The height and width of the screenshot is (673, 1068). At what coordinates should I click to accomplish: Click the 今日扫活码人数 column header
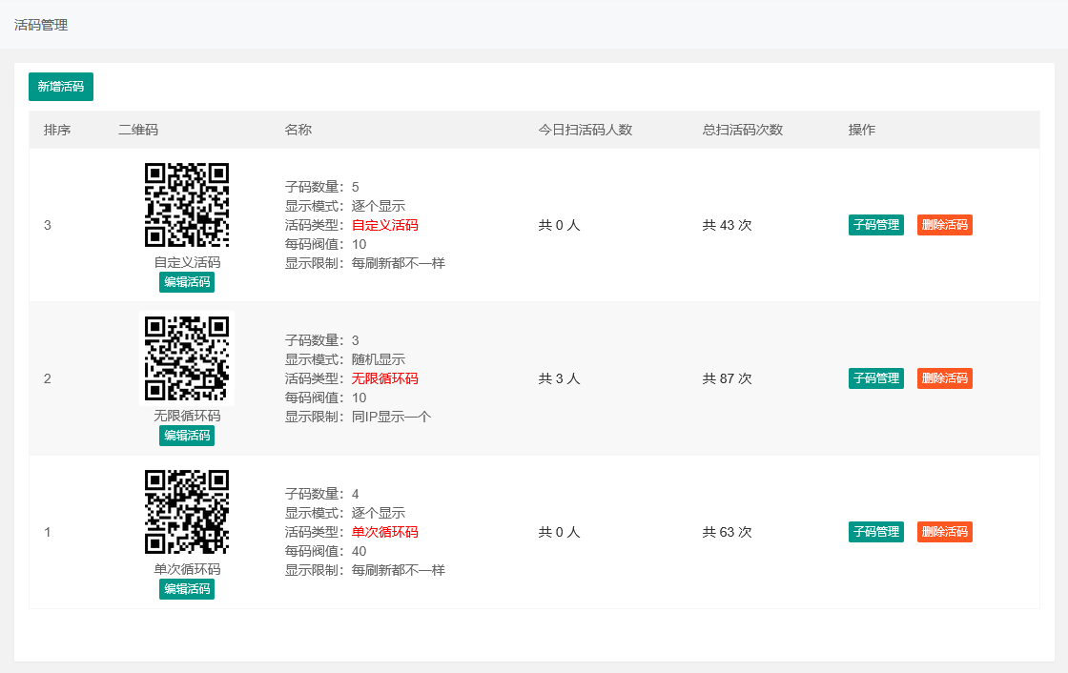tap(585, 130)
